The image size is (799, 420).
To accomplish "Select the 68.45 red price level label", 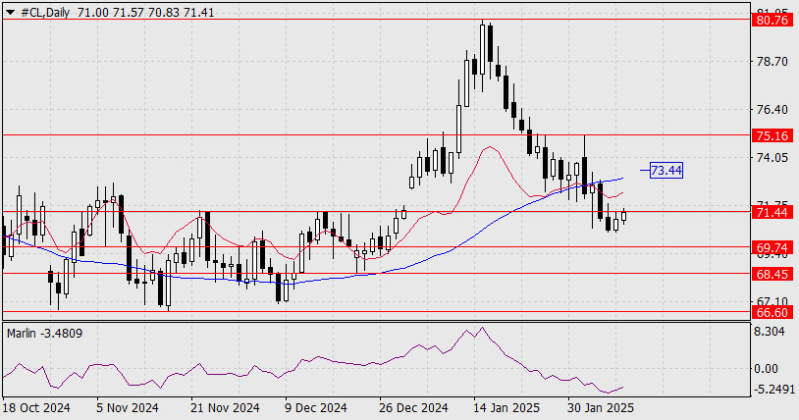I will (772, 274).
